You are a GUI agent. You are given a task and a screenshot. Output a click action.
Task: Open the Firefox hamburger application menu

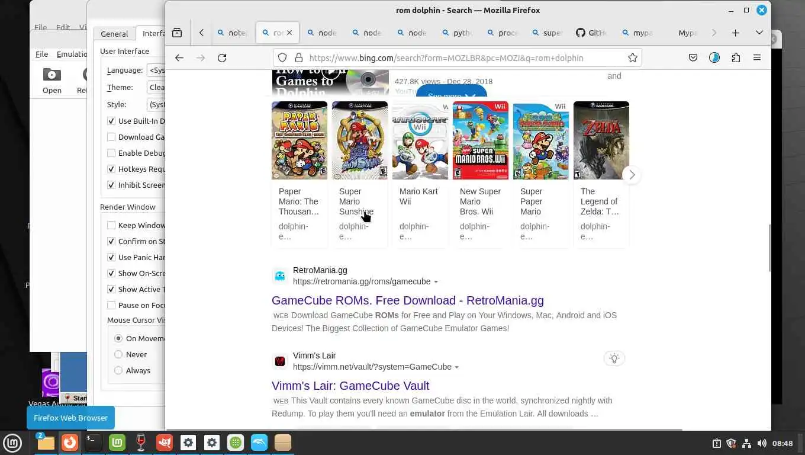click(x=757, y=57)
